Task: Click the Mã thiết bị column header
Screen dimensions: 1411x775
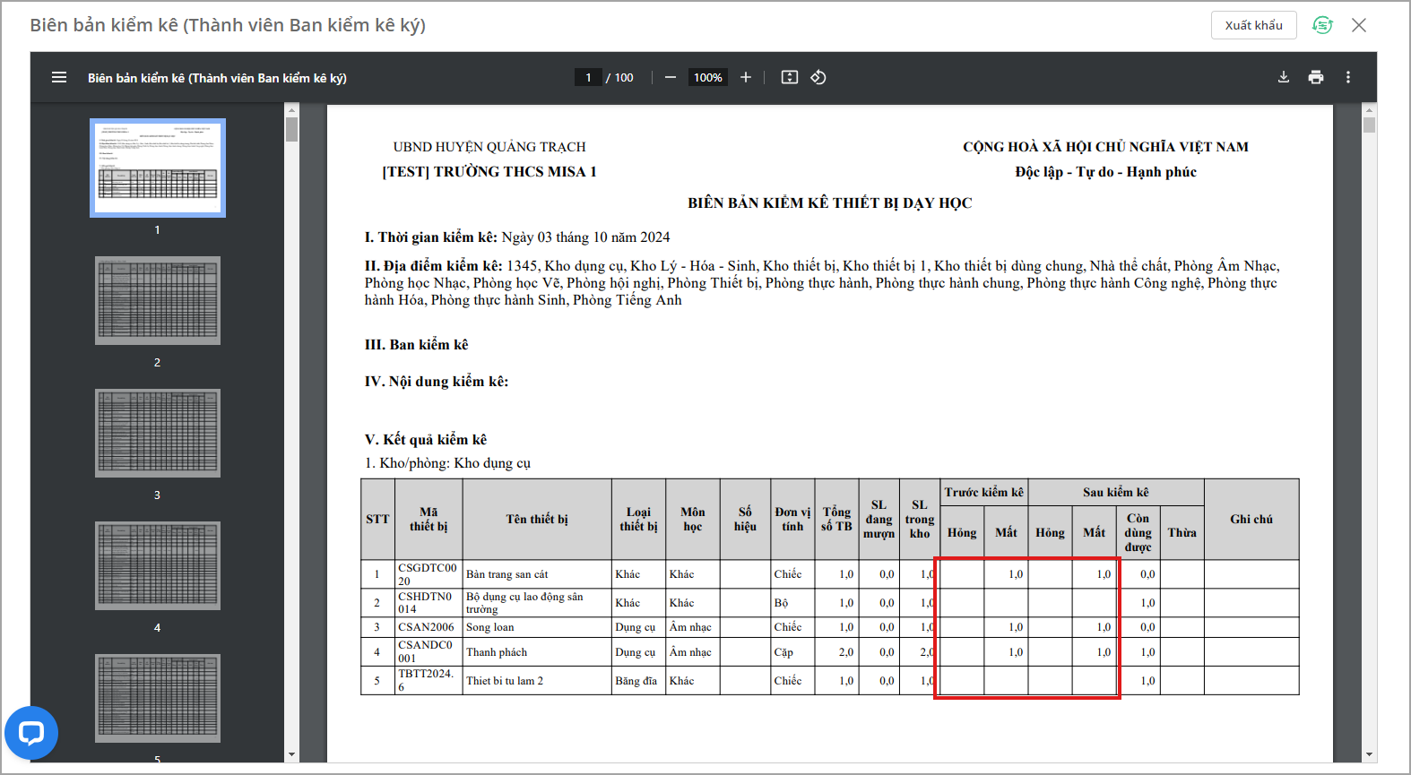Action: 428,520
